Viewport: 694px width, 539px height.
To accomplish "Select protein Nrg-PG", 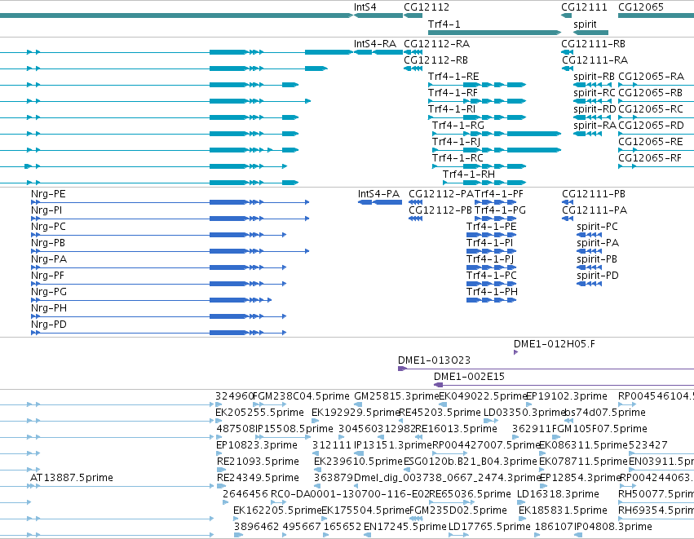I will coord(49,293).
